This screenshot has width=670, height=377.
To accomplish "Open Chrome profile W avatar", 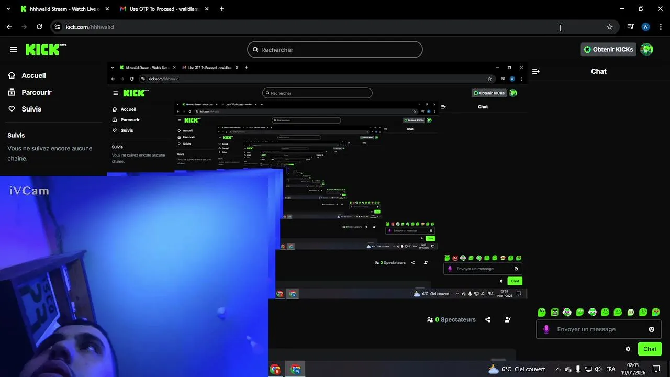I will [645, 27].
